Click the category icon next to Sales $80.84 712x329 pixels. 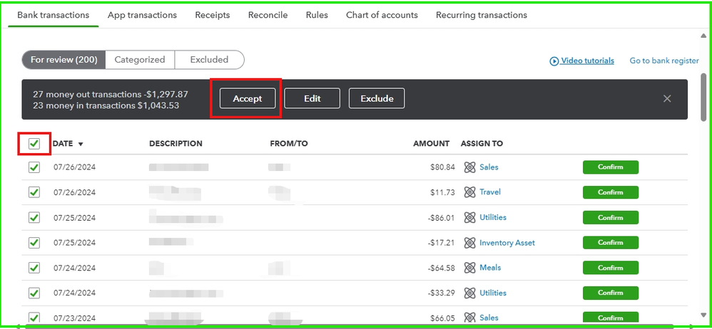click(x=469, y=167)
